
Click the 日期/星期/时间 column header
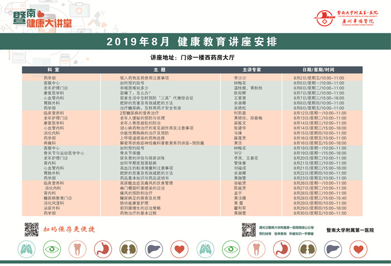(x=318, y=70)
